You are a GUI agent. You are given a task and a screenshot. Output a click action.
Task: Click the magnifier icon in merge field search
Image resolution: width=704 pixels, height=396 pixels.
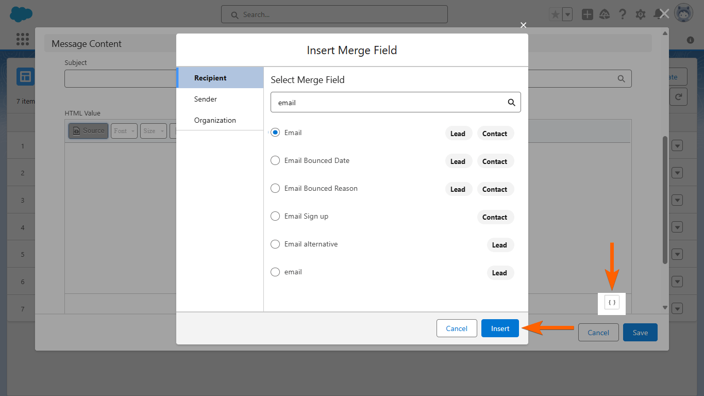[511, 103]
